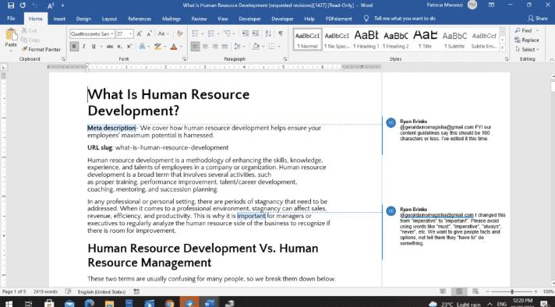Center align the paragraph

click(205, 46)
